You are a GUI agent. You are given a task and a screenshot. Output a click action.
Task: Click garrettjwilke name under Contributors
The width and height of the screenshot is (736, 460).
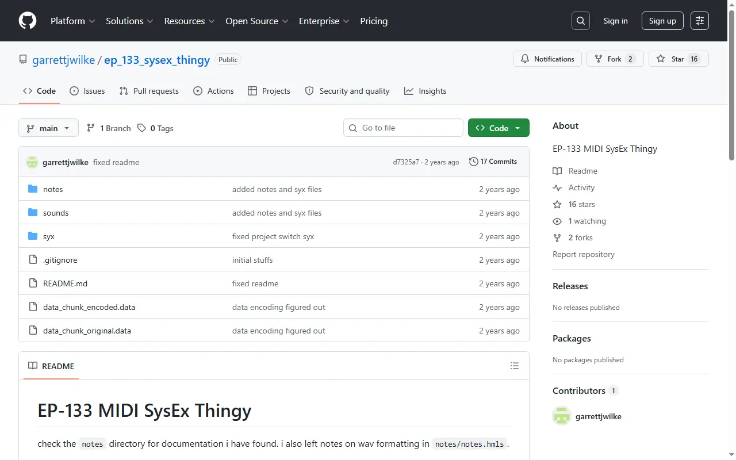click(599, 416)
